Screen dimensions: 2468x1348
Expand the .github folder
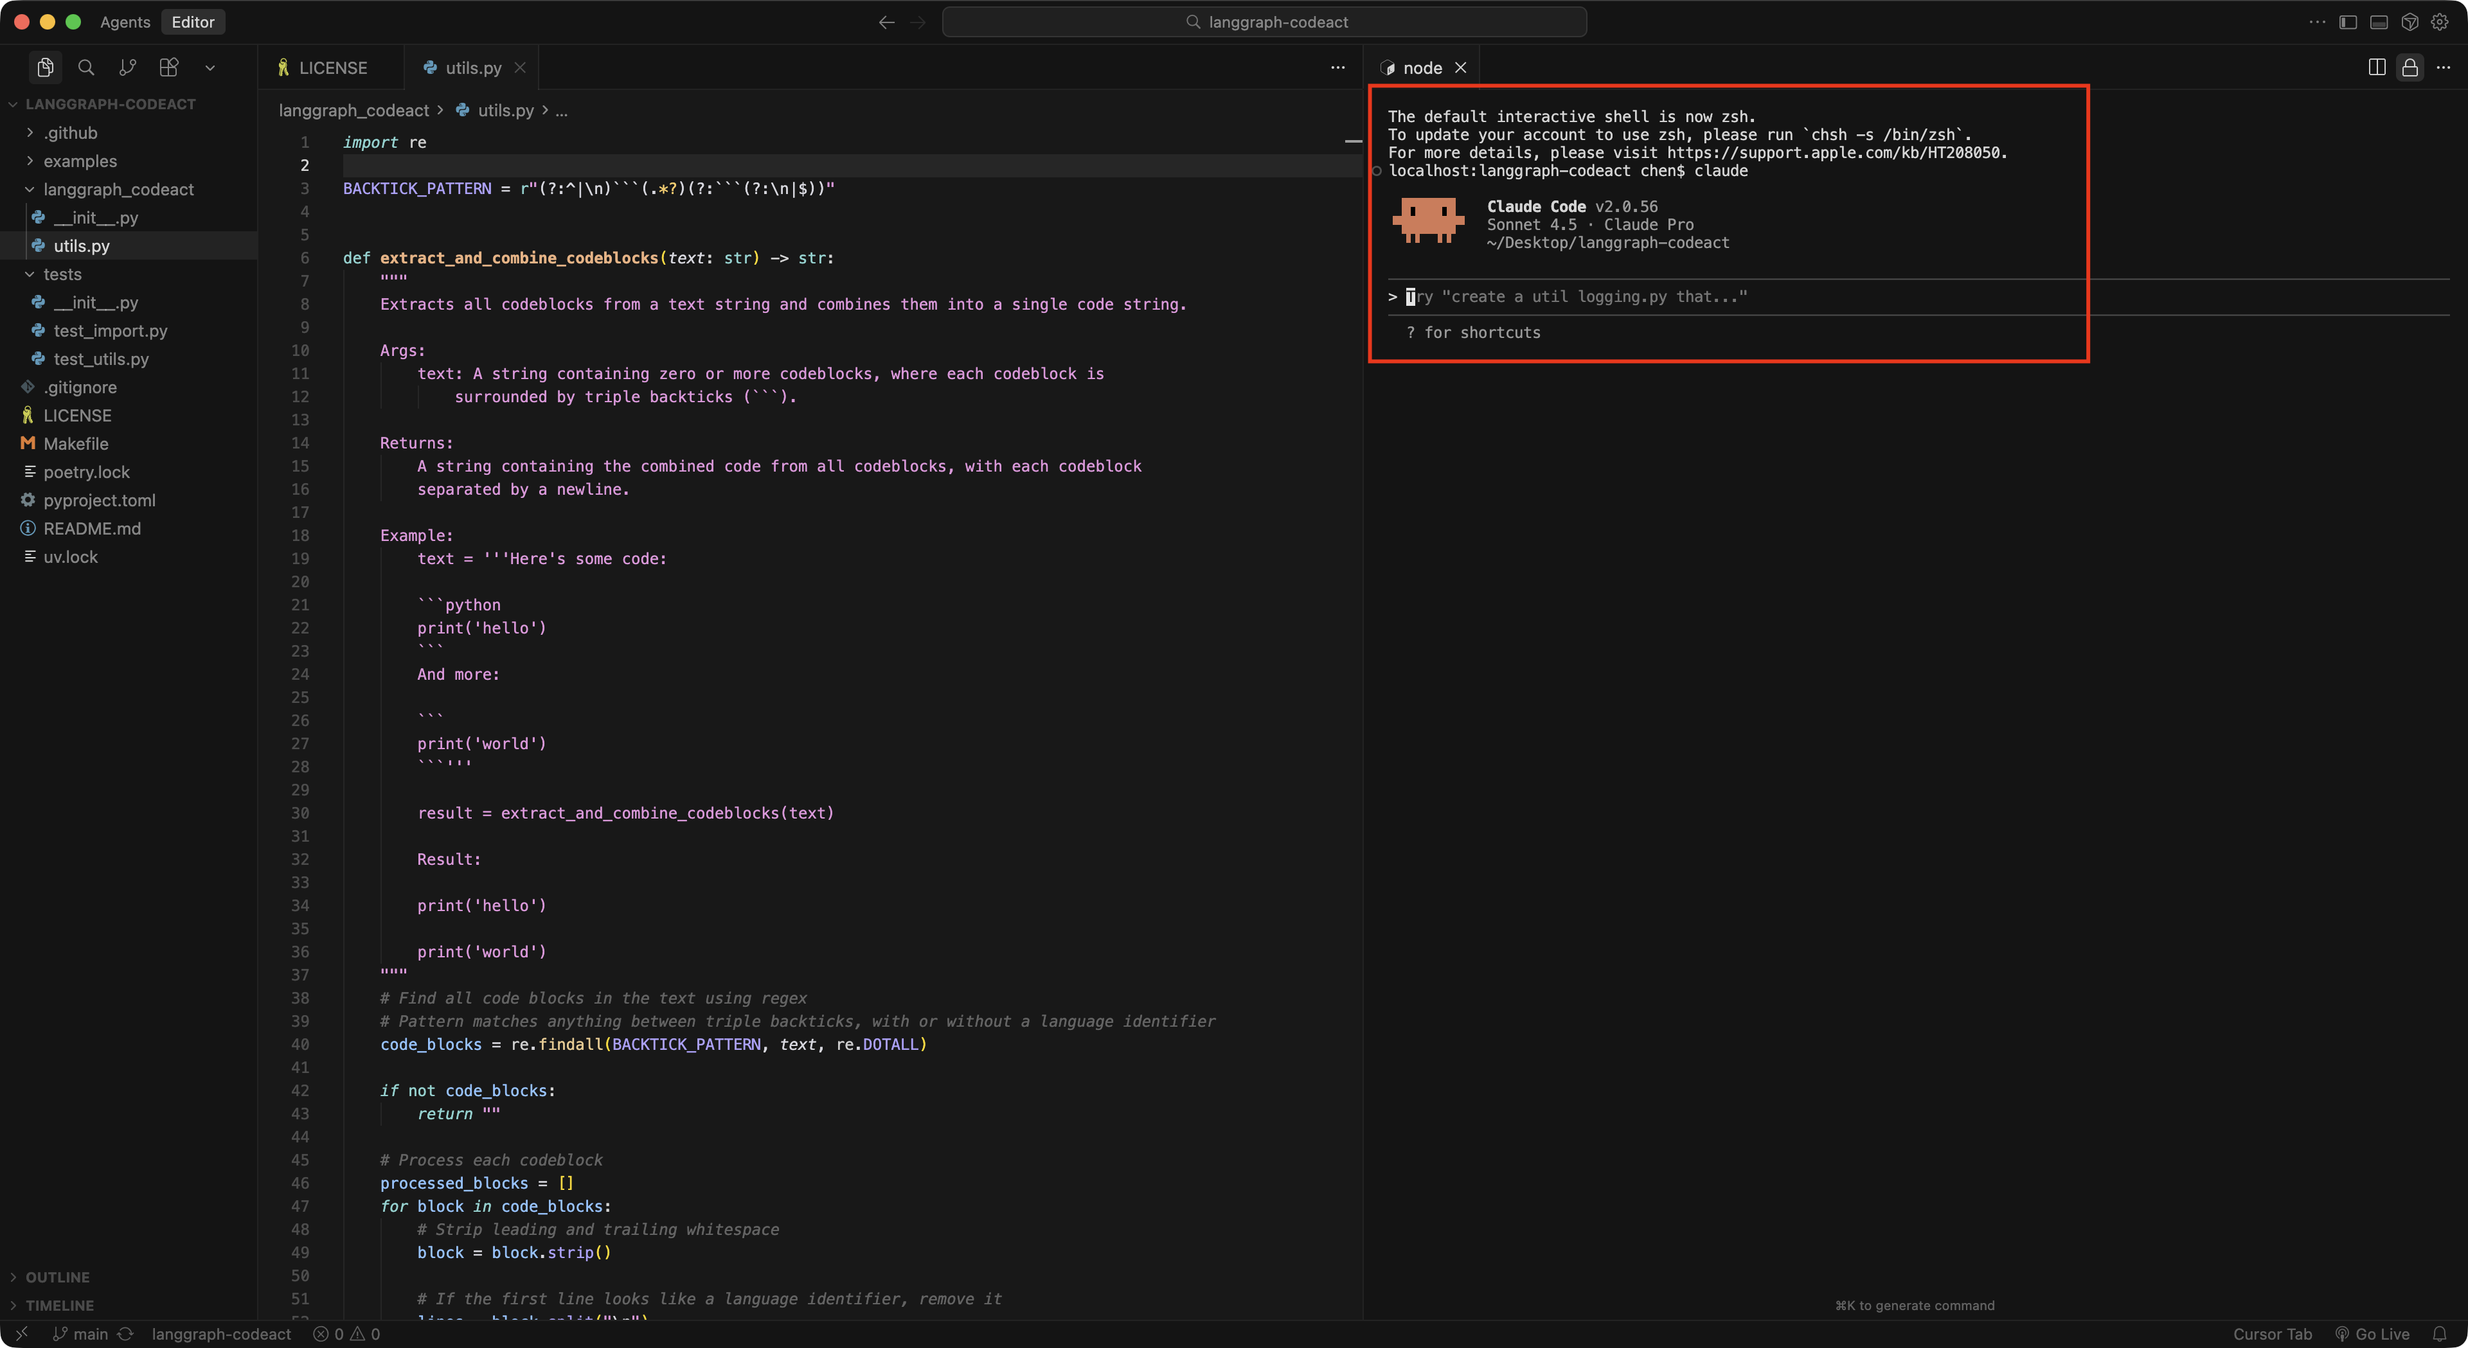click(x=70, y=133)
